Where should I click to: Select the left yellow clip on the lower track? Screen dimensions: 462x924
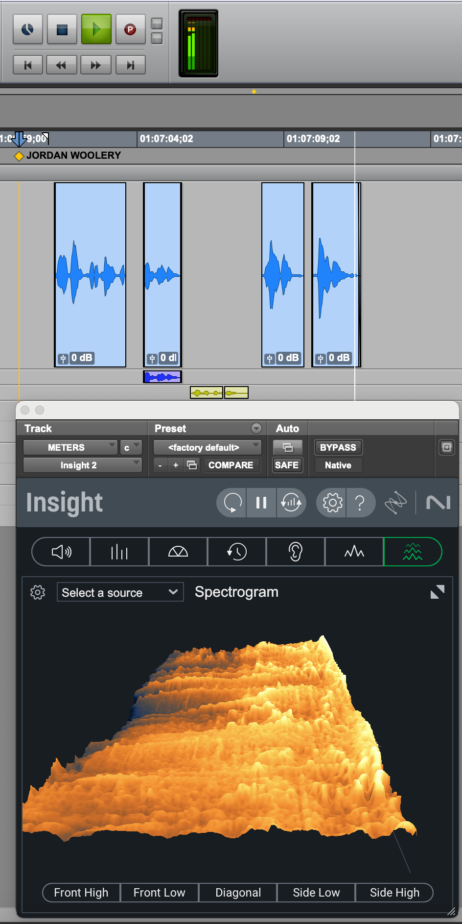(207, 392)
